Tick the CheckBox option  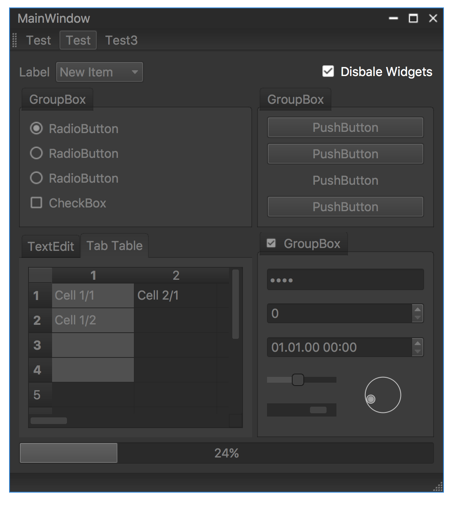coord(36,203)
